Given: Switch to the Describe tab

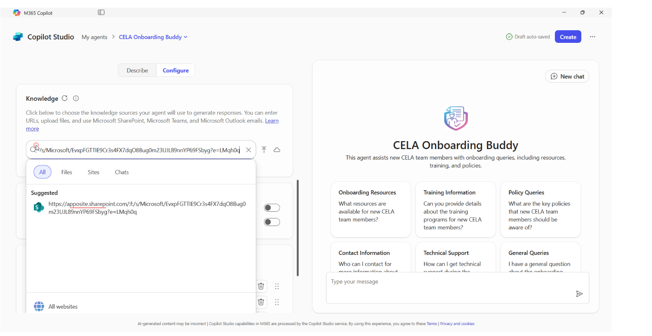Looking at the screenshot, I should coord(137,70).
